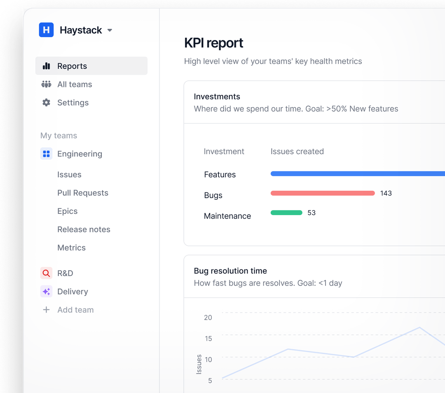Open Settings via the gear icon
This screenshot has height=393, width=445.
[x=46, y=103]
